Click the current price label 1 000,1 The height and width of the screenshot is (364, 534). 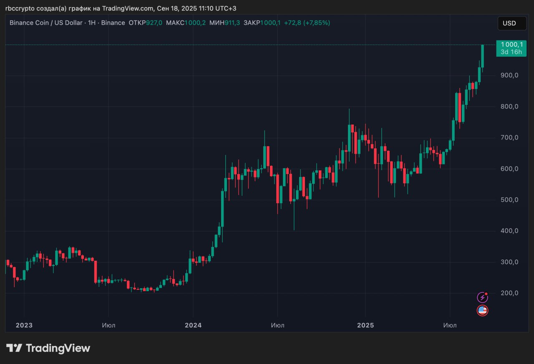point(511,45)
